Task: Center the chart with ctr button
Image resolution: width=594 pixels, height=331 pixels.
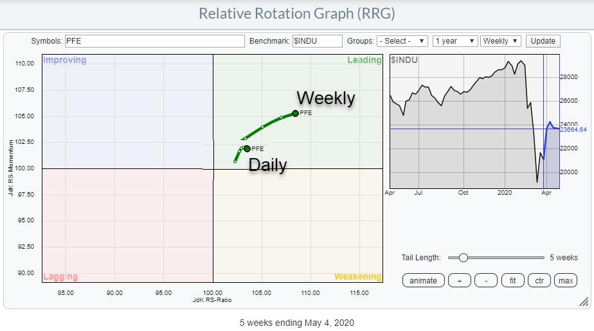Action: 539,280
